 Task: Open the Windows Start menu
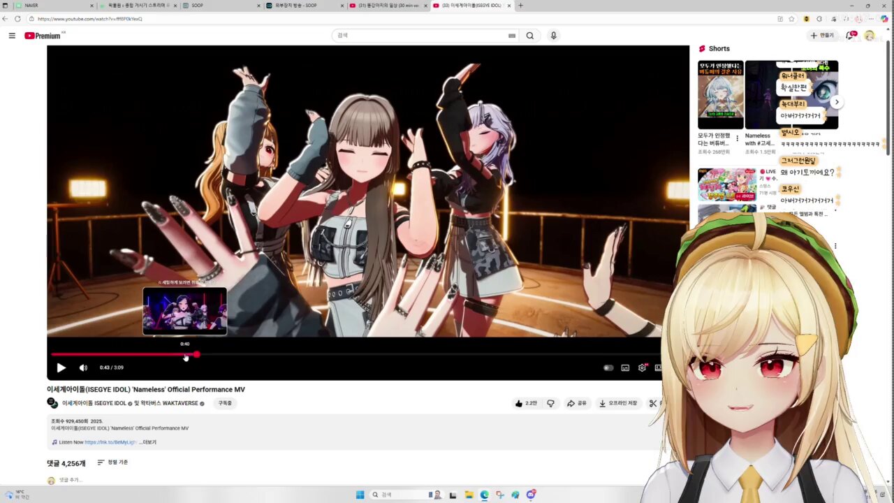pyautogui.click(x=360, y=495)
